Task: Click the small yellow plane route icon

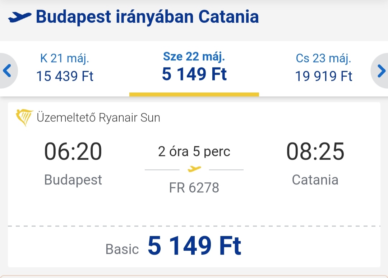Action: pyautogui.click(x=194, y=169)
